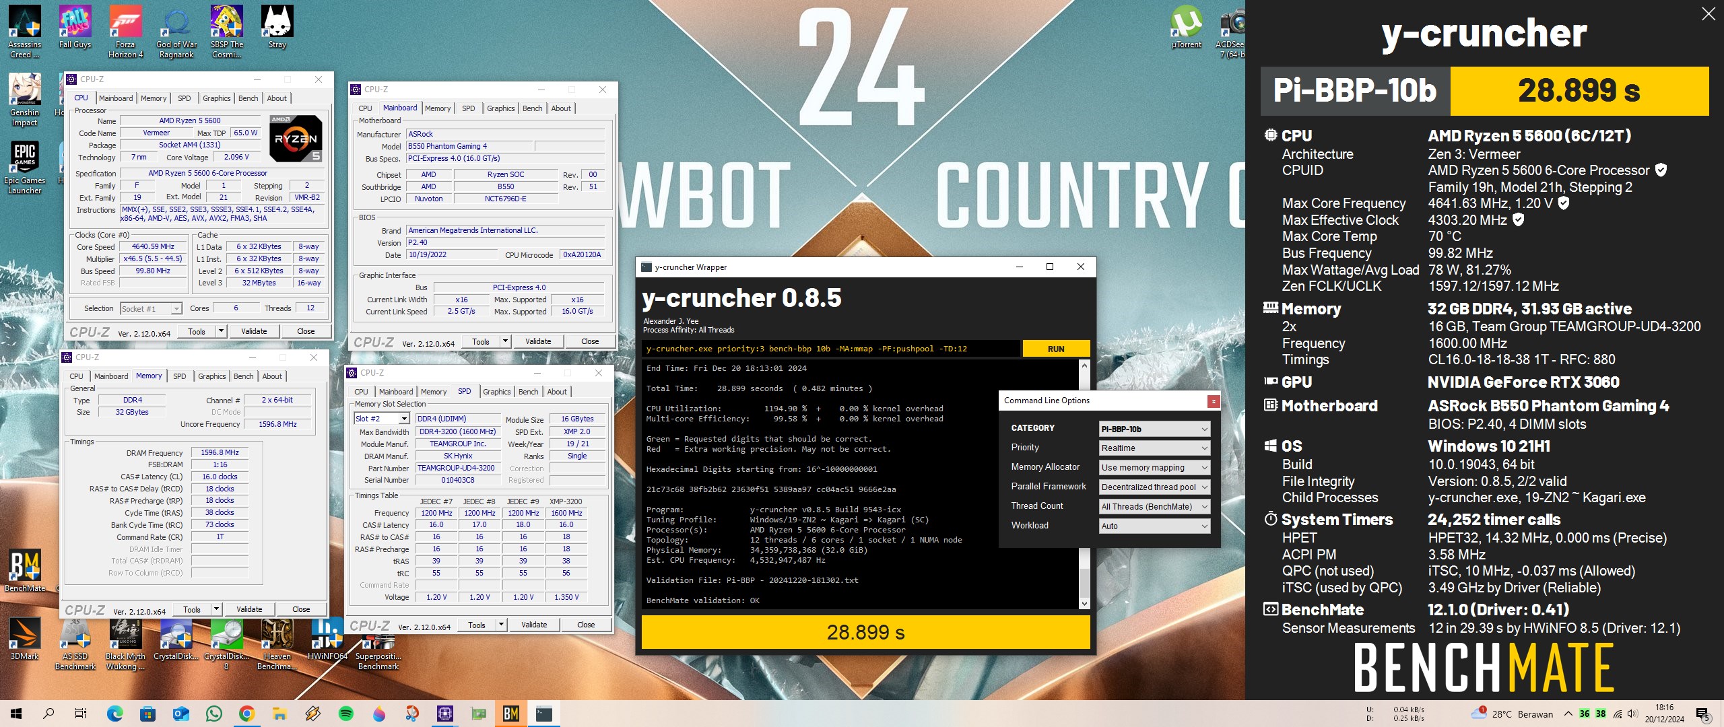Open the Genshin Impact desktop icon

(x=24, y=100)
